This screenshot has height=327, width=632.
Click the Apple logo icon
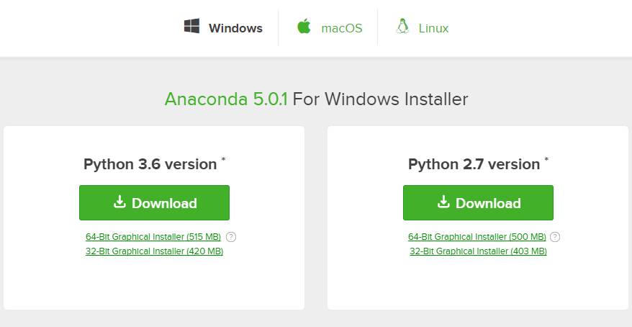pyautogui.click(x=304, y=27)
